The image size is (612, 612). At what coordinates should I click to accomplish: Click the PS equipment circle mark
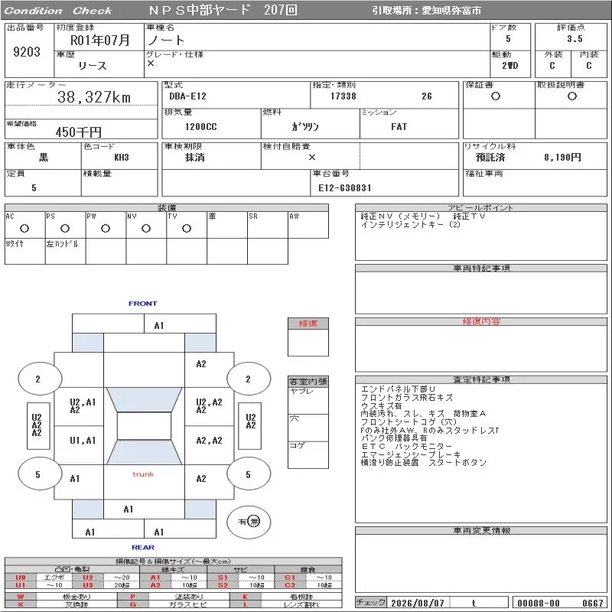point(65,228)
